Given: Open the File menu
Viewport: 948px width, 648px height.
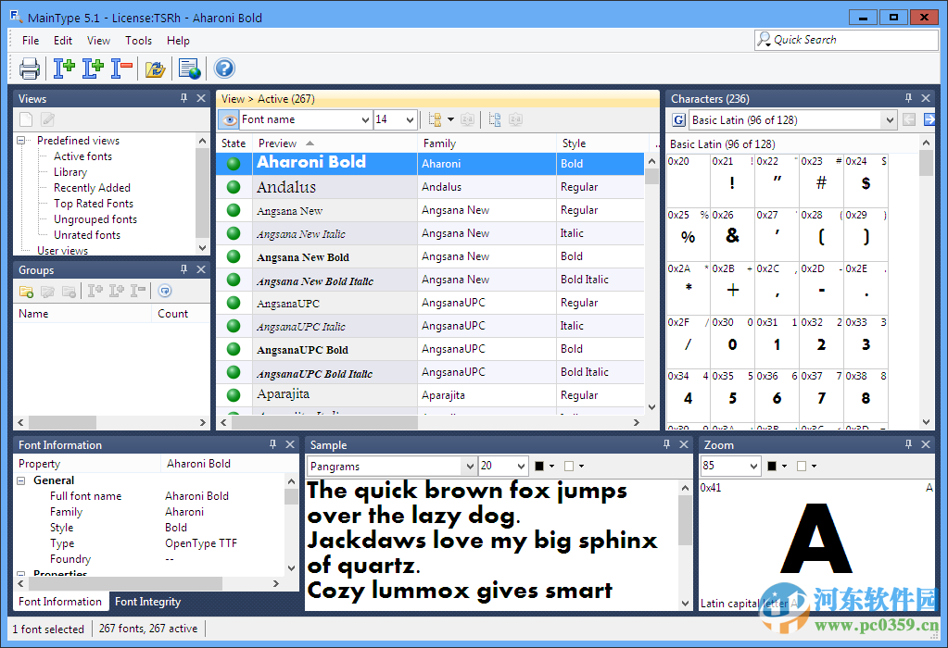Looking at the screenshot, I should coord(31,41).
